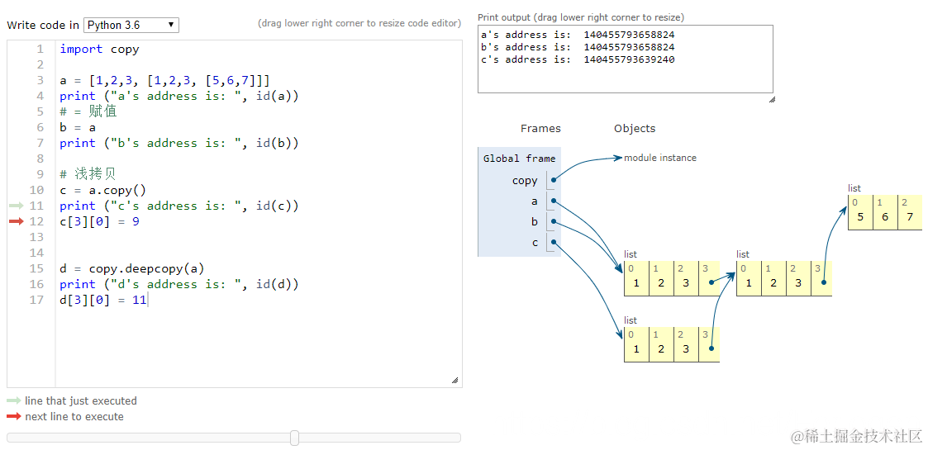Click code line 'd = copy.deepcopy(a)'
928x450 pixels.
pyautogui.click(x=132, y=268)
